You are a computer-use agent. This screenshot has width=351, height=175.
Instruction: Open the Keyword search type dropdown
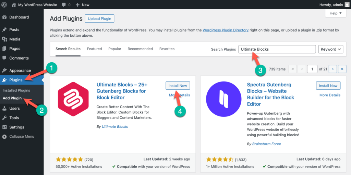(x=330, y=49)
